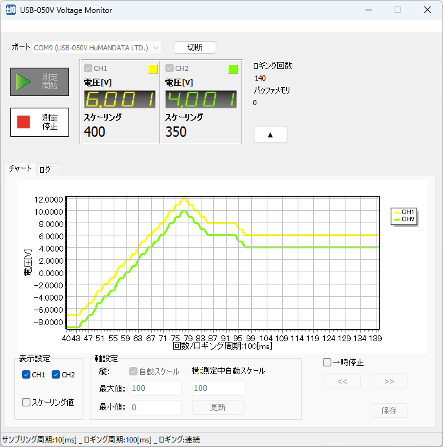Enable the スケーリング値 checkbox

point(26,402)
